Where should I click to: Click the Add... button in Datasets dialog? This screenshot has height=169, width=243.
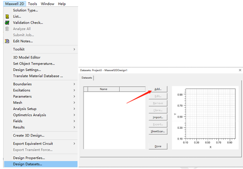[x=158, y=89]
